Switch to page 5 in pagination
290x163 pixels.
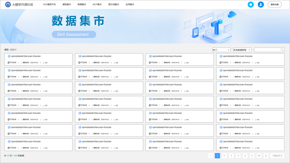click(x=245, y=156)
